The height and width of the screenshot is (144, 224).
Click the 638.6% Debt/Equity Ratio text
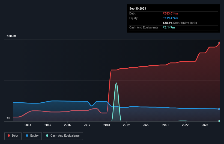180,23
